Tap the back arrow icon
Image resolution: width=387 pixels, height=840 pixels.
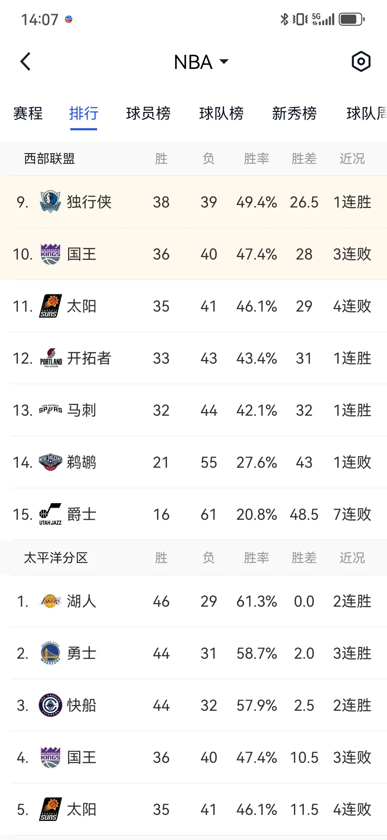25,62
